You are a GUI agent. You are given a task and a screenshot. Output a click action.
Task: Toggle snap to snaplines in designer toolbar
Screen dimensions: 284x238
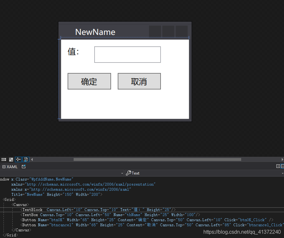click(x=18, y=159)
